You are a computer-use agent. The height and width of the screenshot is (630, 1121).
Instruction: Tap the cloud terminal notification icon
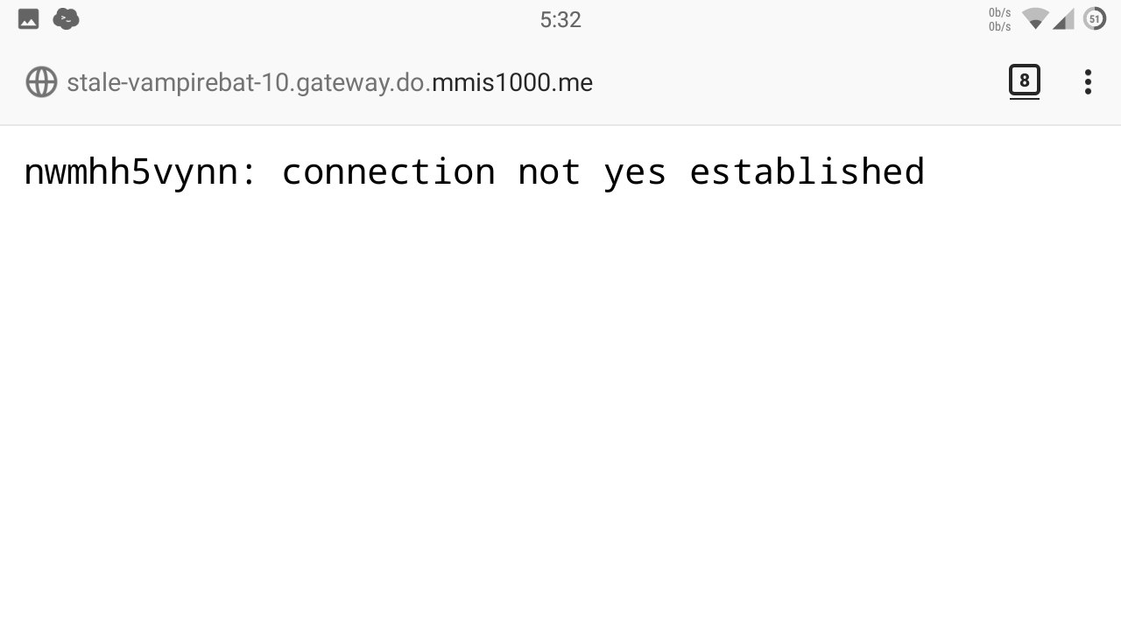click(x=66, y=18)
